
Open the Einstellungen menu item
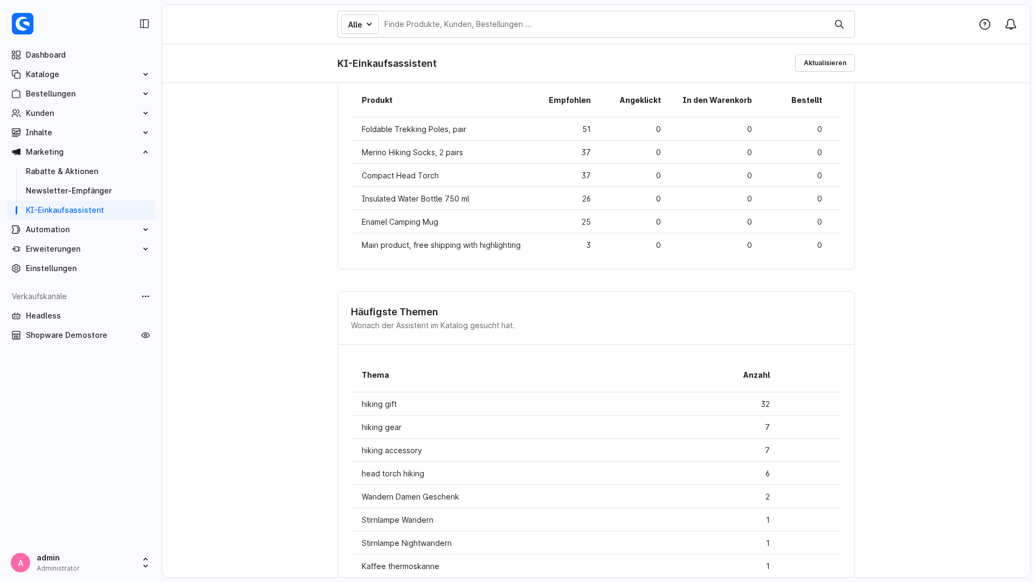click(x=81, y=268)
